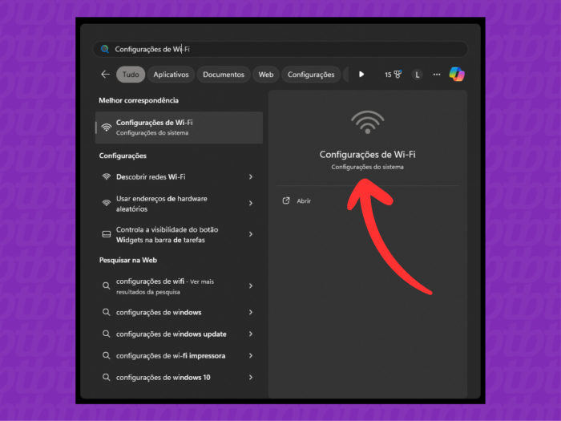Screen dimensions: 561x421
Task: Open Descobrir redes Wi-Fi setting
Action: [x=179, y=177]
